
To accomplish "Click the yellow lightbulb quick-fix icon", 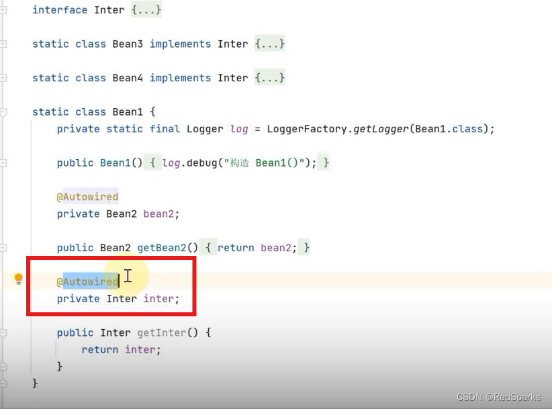I will click(18, 279).
